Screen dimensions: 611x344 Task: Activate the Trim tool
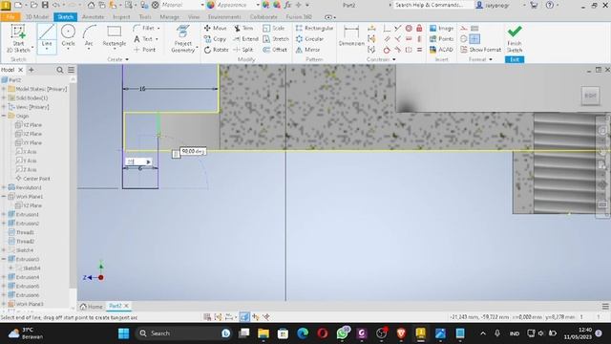[x=243, y=28]
